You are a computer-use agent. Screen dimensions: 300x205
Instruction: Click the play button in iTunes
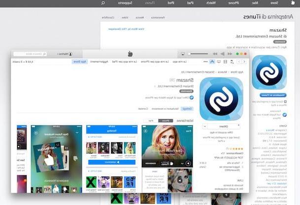(x=222, y=54)
